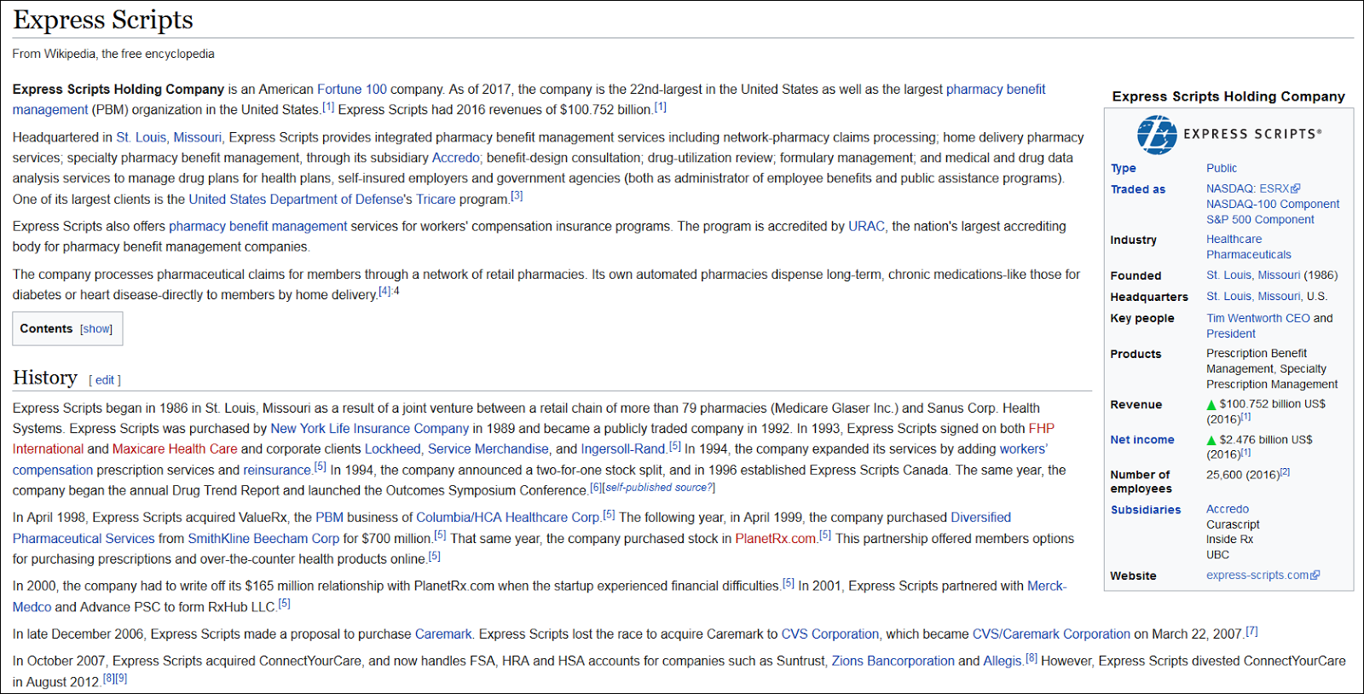Open the Public link in infobox
This screenshot has height=694, width=1364.
click(1222, 169)
